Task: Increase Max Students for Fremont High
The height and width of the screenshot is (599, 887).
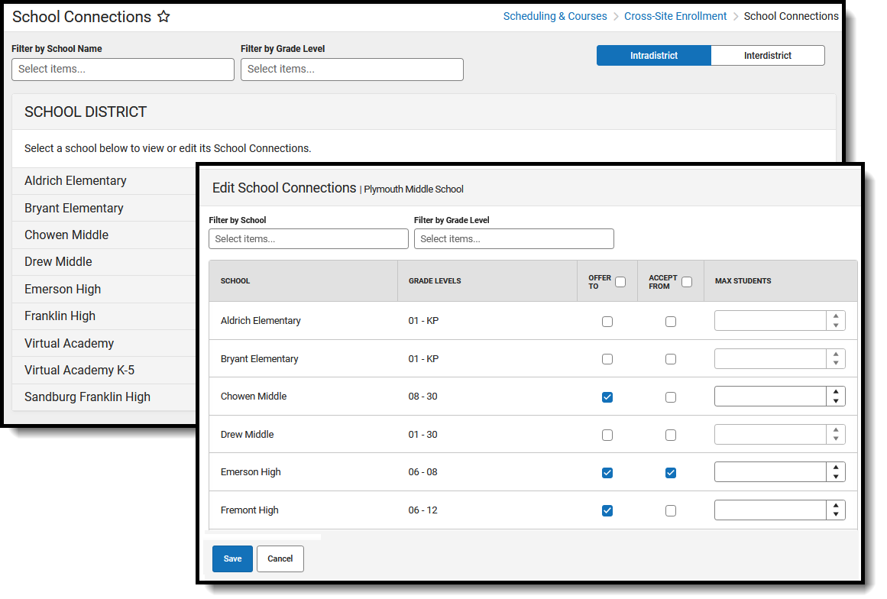Action: 836,505
